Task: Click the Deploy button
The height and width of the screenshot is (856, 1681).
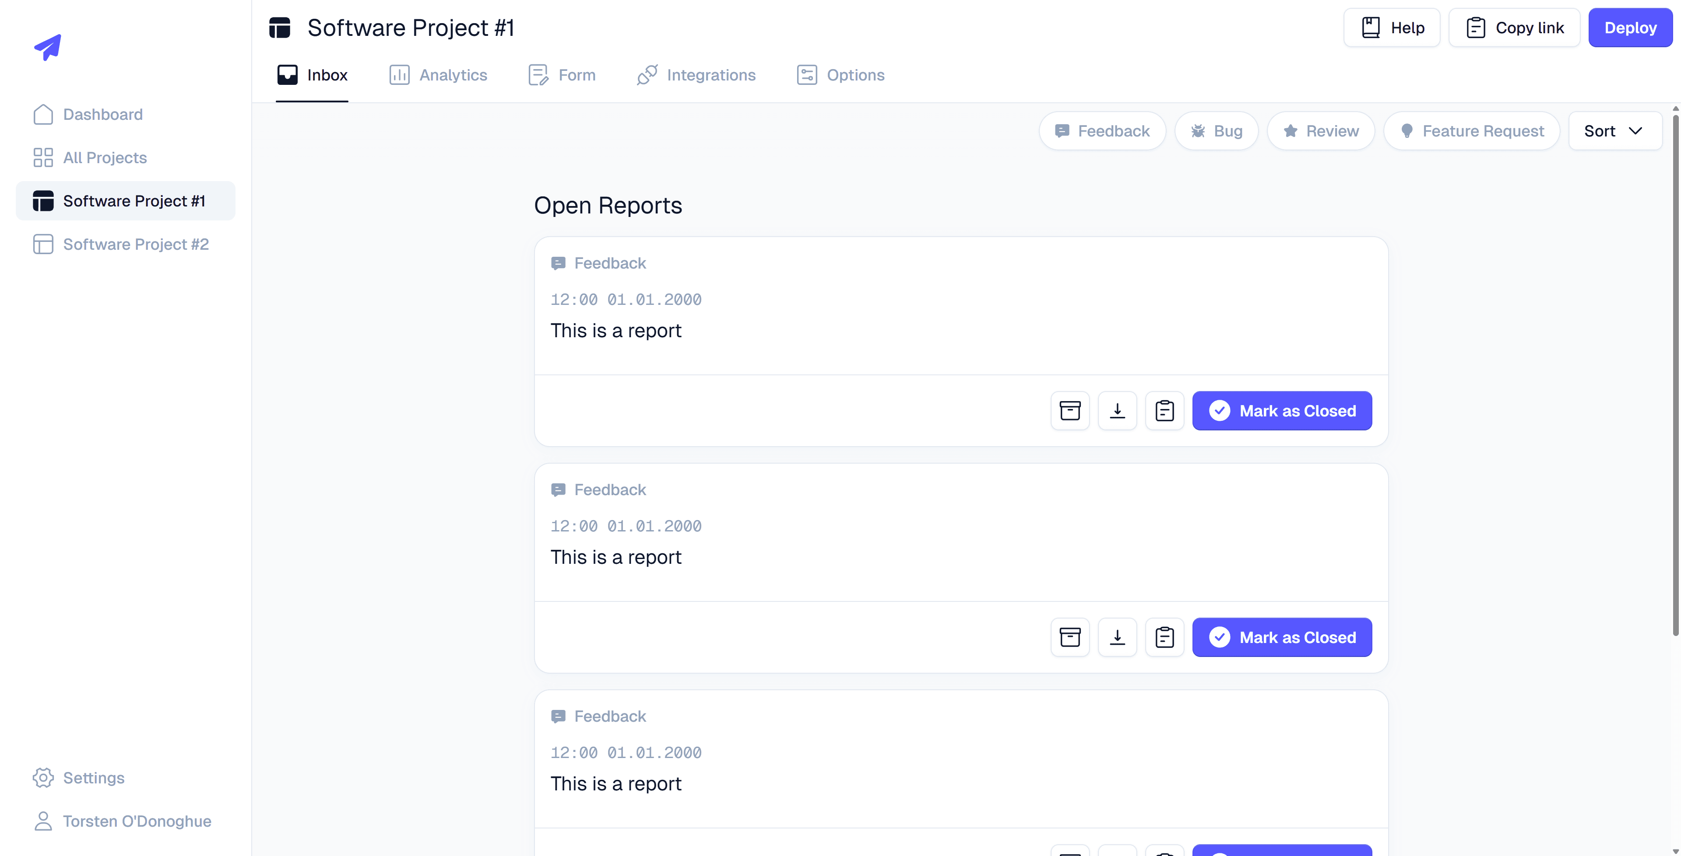Action: [1630, 28]
